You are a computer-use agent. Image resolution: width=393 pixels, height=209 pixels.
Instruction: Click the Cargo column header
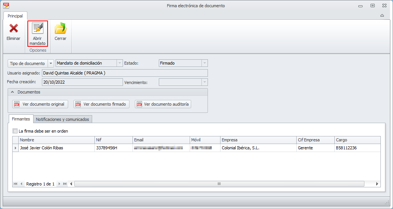click(358, 140)
